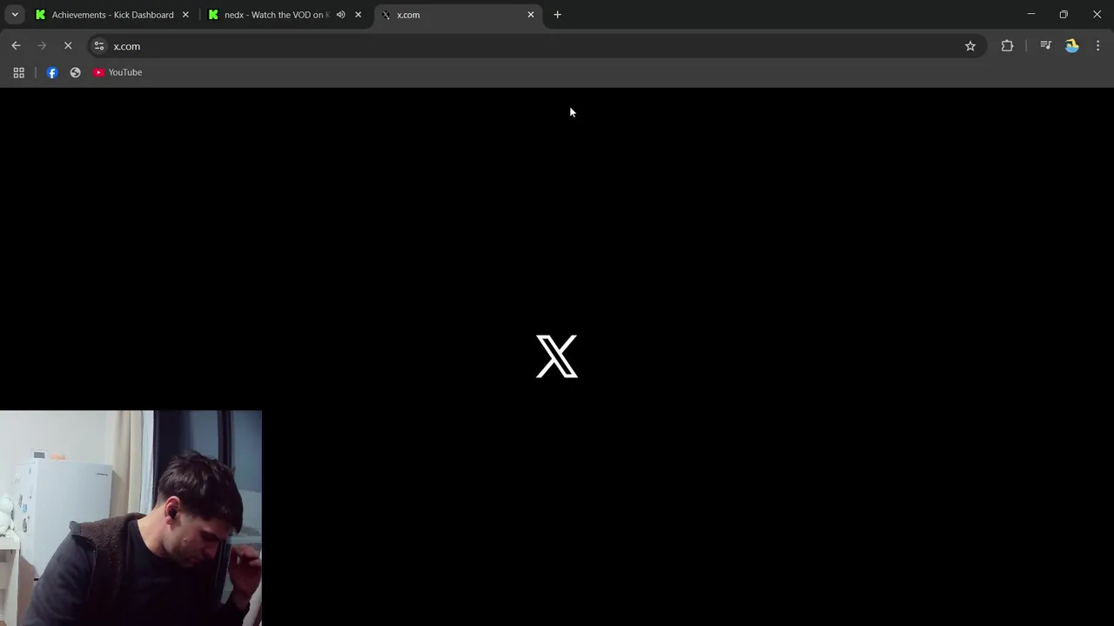
Task: View site information icon in address bar
Action: pos(99,46)
